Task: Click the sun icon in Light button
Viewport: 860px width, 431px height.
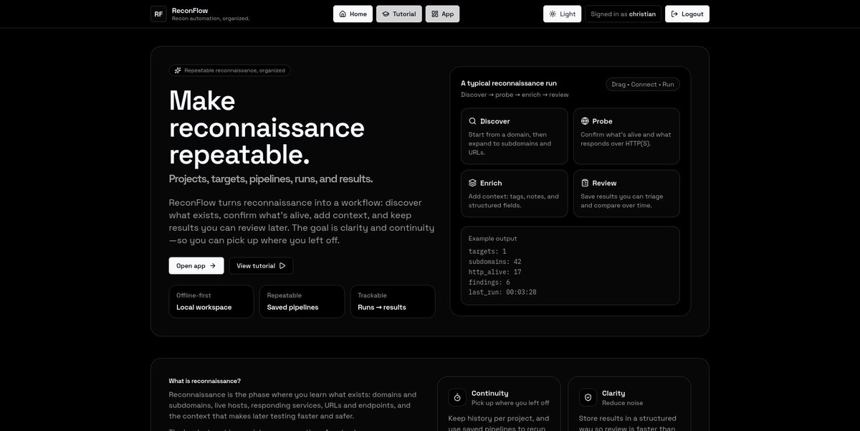Action: click(553, 14)
